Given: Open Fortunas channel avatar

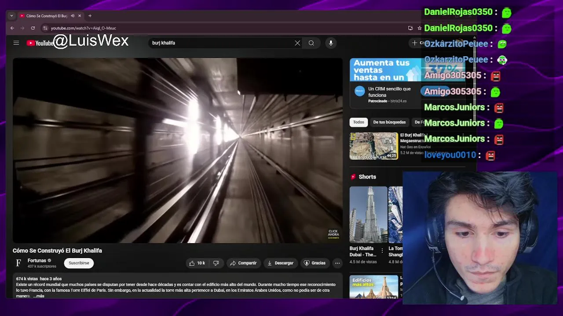Looking at the screenshot, I should (18, 263).
